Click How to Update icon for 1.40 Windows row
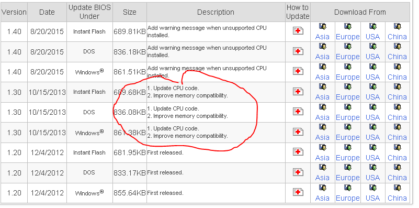 coord(298,71)
